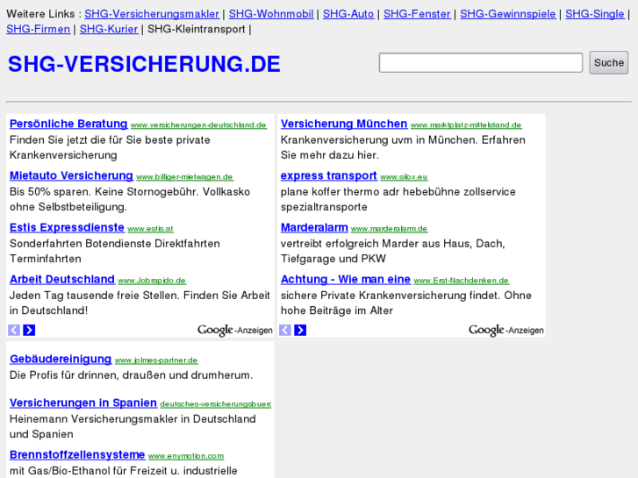
Task: Open Versicherungen in Spanien ad
Action: pos(83,403)
